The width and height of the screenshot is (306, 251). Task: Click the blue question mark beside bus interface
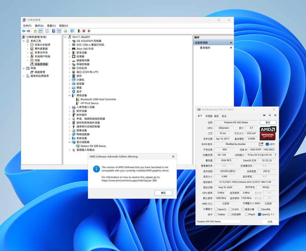pyautogui.click(x=275, y=155)
